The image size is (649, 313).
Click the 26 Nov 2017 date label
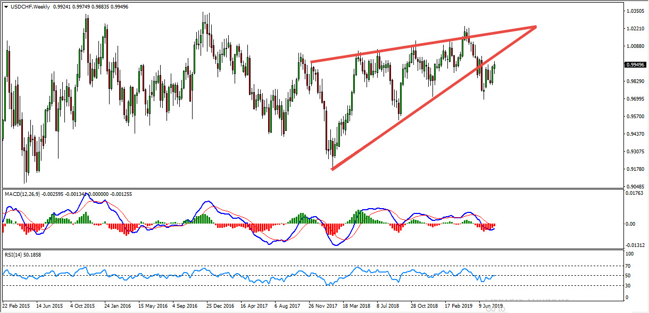(322, 307)
